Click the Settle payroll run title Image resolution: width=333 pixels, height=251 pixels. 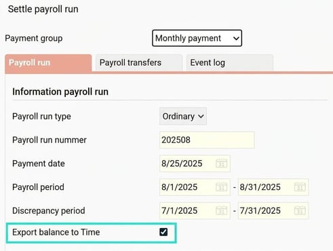pyautogui.click(x=43, y=9)
